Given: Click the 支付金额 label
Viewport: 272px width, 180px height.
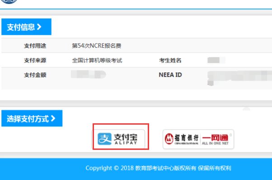Looking at the screenshot, I should [35, 75].
